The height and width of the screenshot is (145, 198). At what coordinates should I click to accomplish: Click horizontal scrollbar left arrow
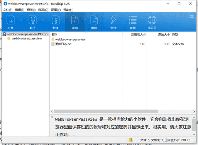click(52, 111)
